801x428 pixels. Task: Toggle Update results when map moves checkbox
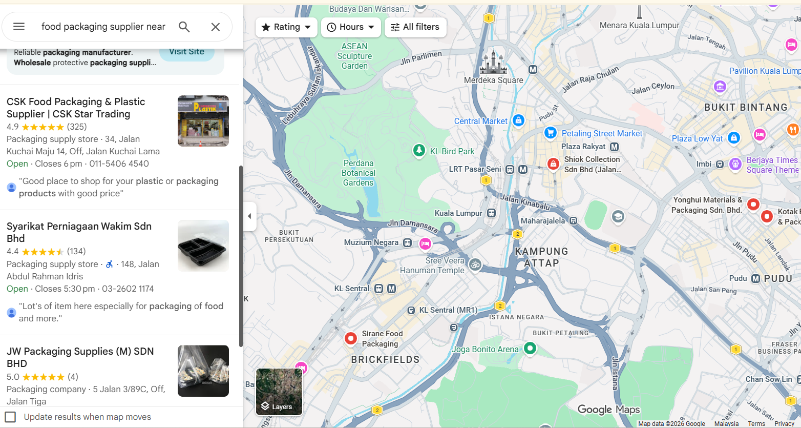(x=10, y=417)
